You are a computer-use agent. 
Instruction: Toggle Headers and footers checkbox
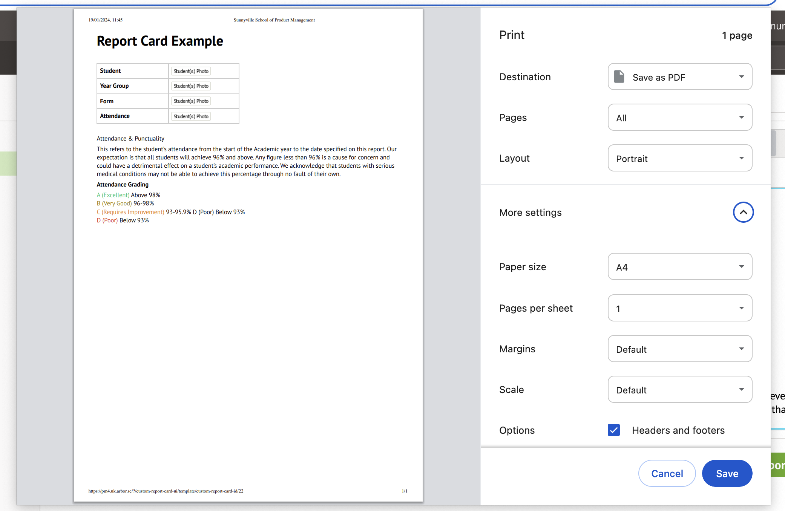(x=614, y=430)
